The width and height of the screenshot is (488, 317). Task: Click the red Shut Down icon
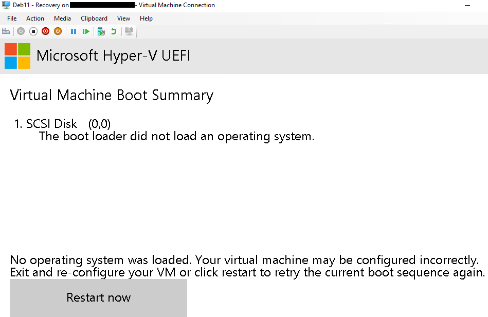pos(45,31)
